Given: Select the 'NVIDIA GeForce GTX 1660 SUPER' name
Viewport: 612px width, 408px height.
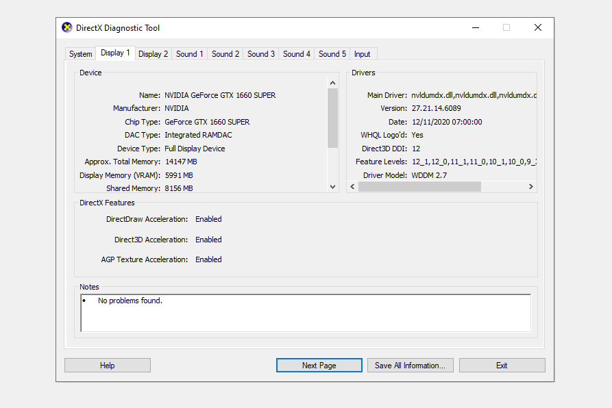Looking at the screenshot, I should [x=220, y=95].
